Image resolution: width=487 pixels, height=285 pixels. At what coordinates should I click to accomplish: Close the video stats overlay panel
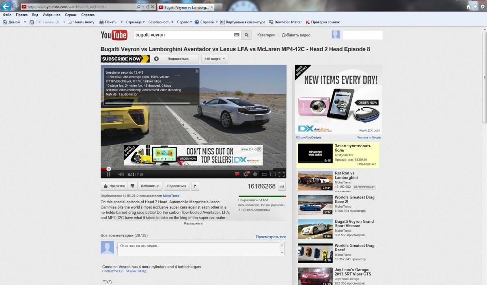click(196, 71)
